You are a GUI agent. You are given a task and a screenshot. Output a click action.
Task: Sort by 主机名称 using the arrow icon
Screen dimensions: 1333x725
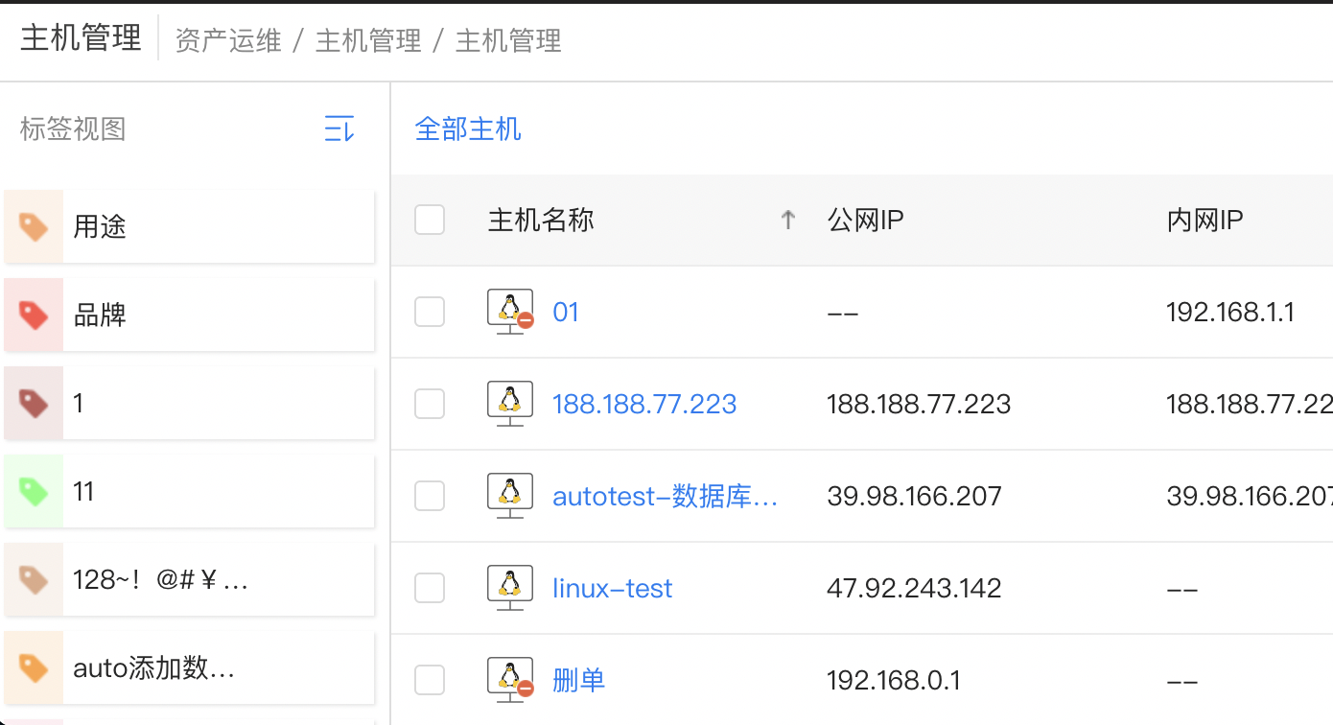[x=788, y=220]
